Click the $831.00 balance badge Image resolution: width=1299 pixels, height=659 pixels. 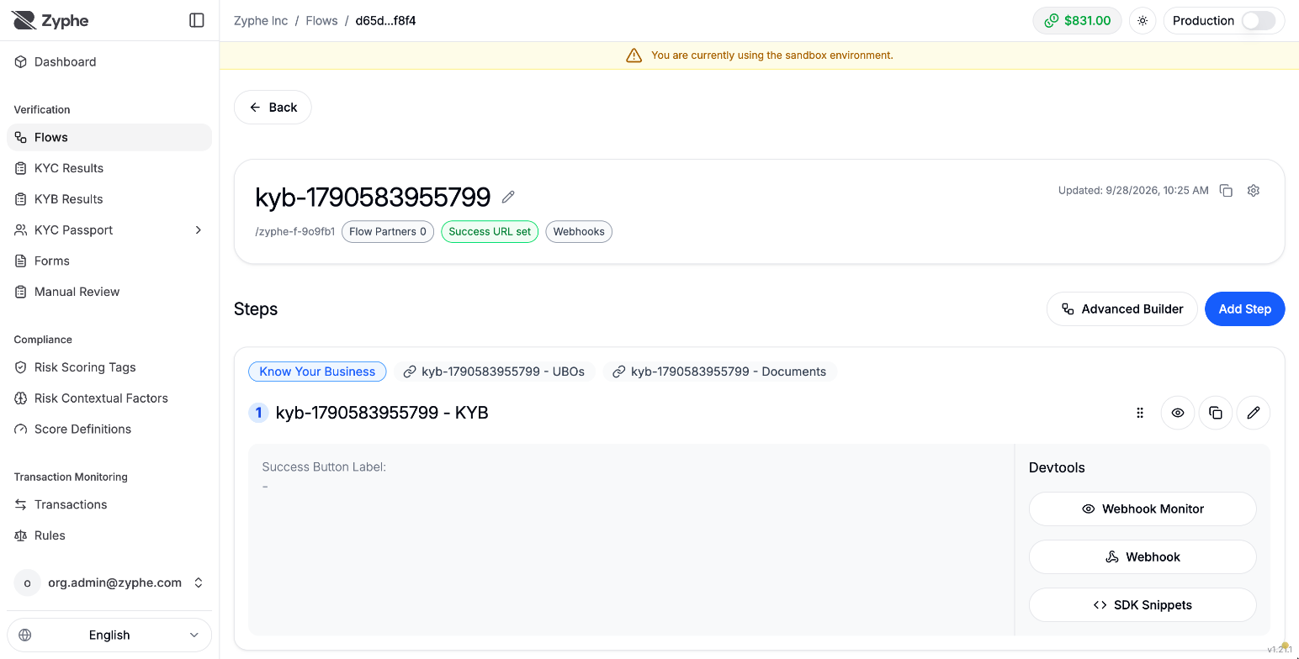click(1077, 21)
